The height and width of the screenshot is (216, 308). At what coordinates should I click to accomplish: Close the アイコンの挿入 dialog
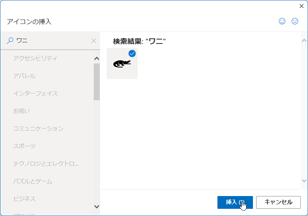tap(302, 6)
